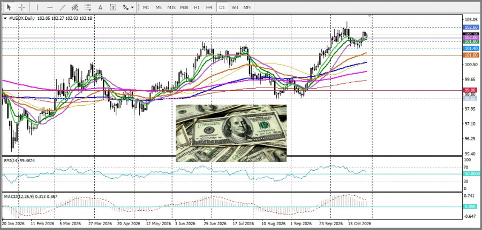The height and width of the screenshot is (230, 482).
Task: Select the Equidistant Channel tool
Action: 75,7
